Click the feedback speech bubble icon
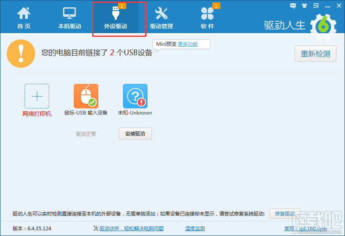Screen dimensions: 345x236 (x=293, y=6)
